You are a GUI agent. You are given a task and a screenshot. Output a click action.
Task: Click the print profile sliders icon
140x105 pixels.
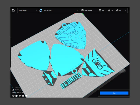(82, 10)
